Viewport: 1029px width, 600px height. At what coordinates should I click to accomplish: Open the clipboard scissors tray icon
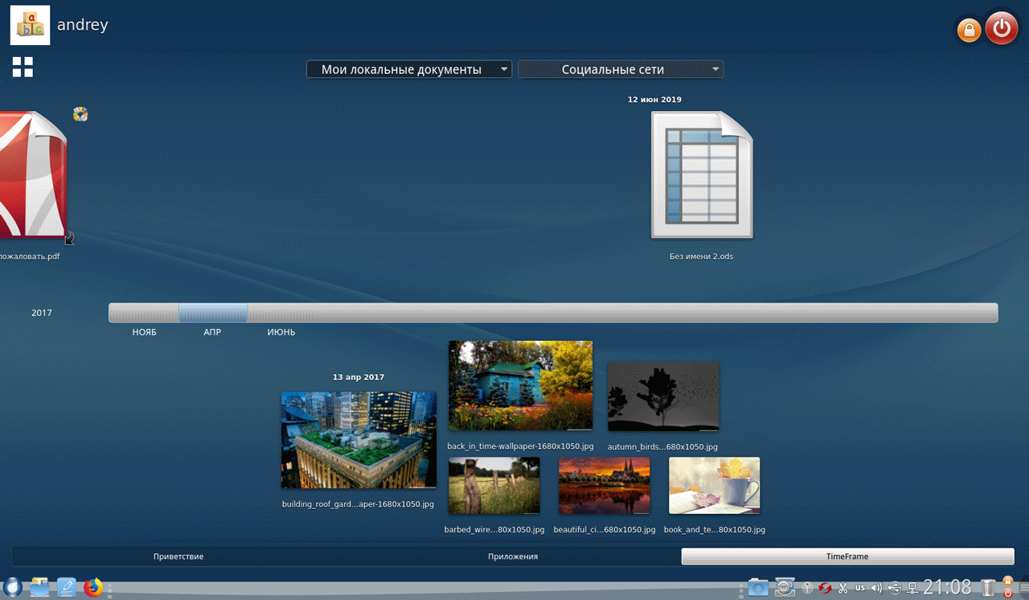pos(842,588)
